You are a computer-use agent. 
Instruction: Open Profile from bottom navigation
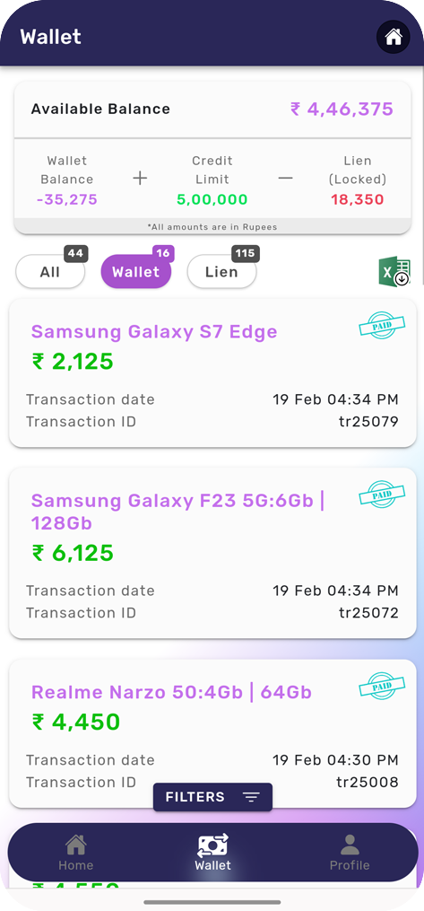(x=350, y=853)
